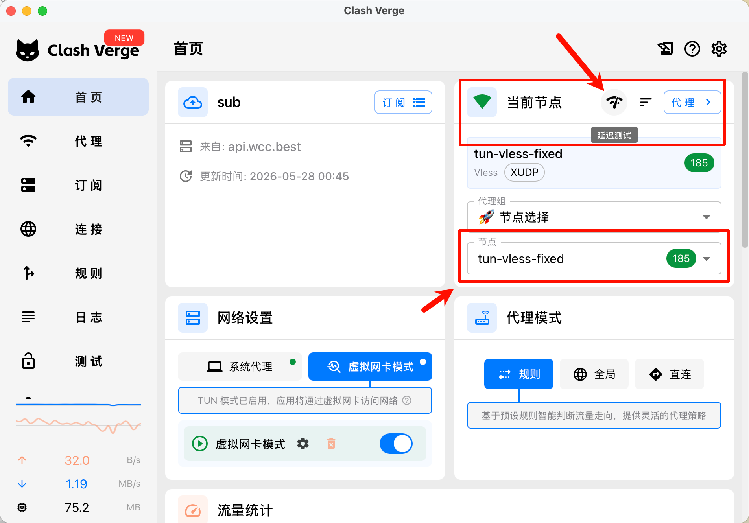Click the sub profile name

click(229, 102)
